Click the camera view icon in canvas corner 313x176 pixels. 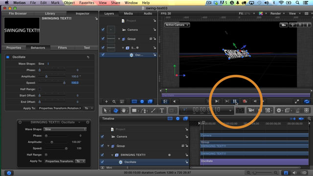(284, 25)
